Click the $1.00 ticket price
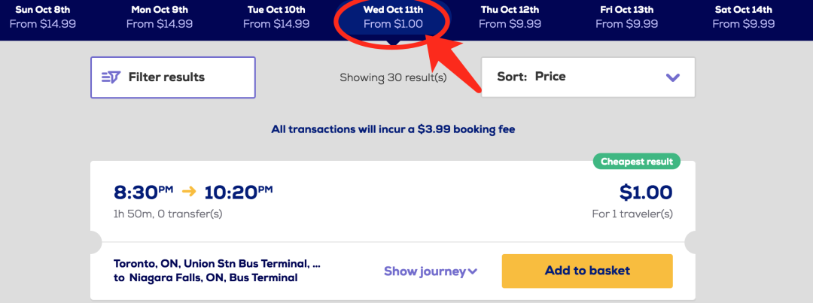Viewport: 813px width, 303px height. 646,192
